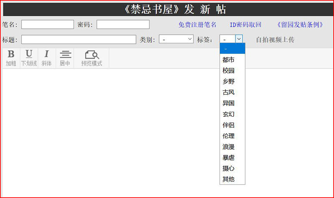The image size is (334, 198).
Task: Pick 其他 at the list bottom
Action: tap(229, 179)
